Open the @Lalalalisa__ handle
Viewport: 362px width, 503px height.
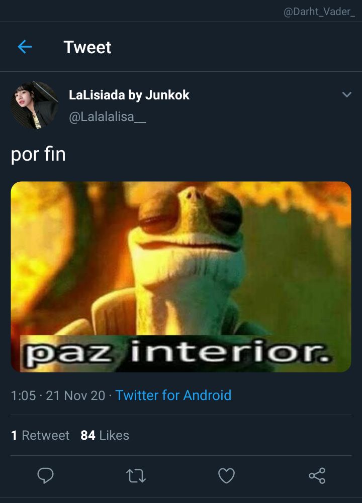(x=107, y=117)
